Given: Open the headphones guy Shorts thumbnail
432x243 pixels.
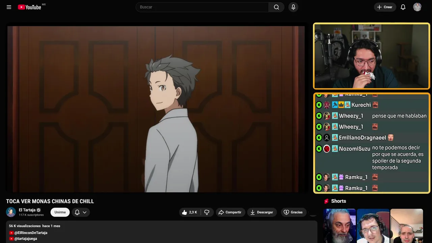Looking at the screenshot, I should click(x=373, y=226).
